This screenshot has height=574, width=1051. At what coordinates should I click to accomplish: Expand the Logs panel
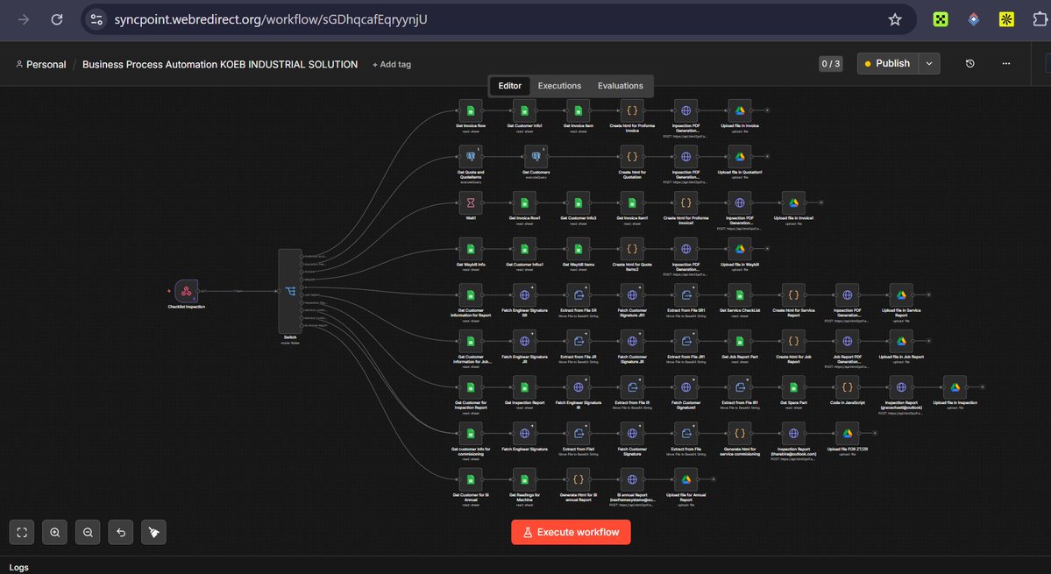pyautogui.click(x=18, y=567)
